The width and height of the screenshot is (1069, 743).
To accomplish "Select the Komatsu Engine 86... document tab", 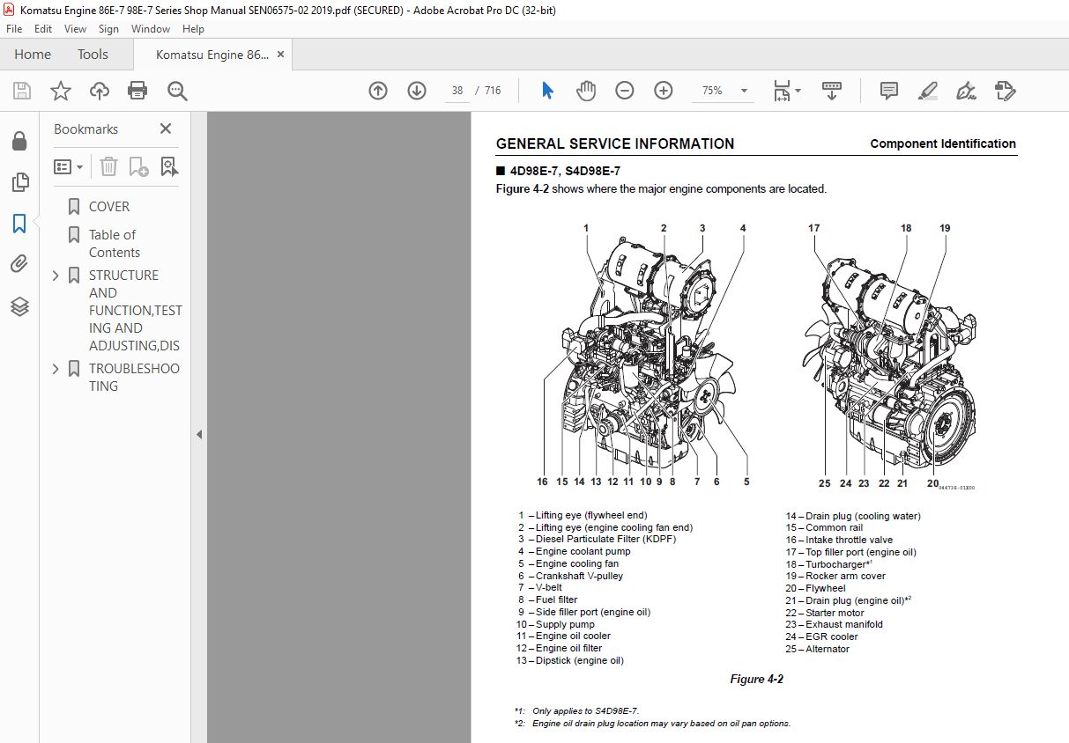I will pyautogui.click(x=212, y=55).
